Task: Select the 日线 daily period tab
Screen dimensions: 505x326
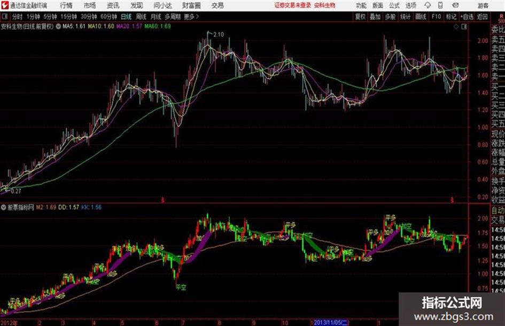Action: [126, 17]
